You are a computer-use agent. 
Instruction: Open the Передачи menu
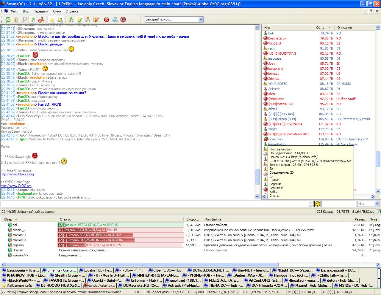(41, 11)
